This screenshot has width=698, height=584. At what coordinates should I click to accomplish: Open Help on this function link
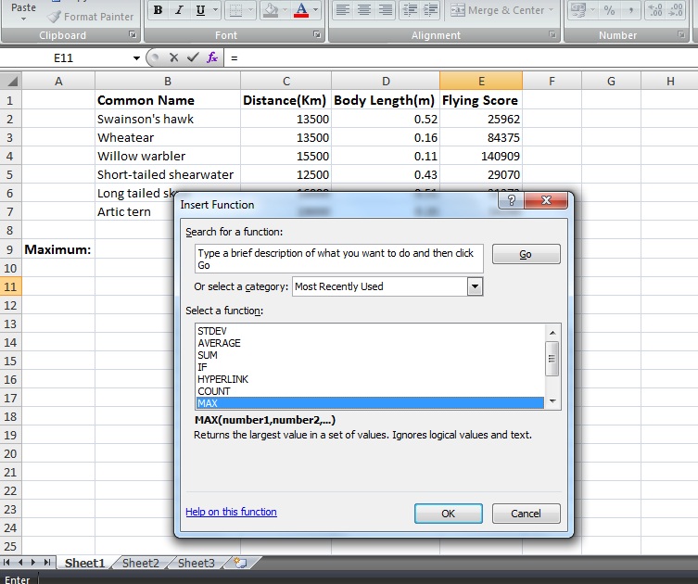pyautogui.click(x=231, y=512)
